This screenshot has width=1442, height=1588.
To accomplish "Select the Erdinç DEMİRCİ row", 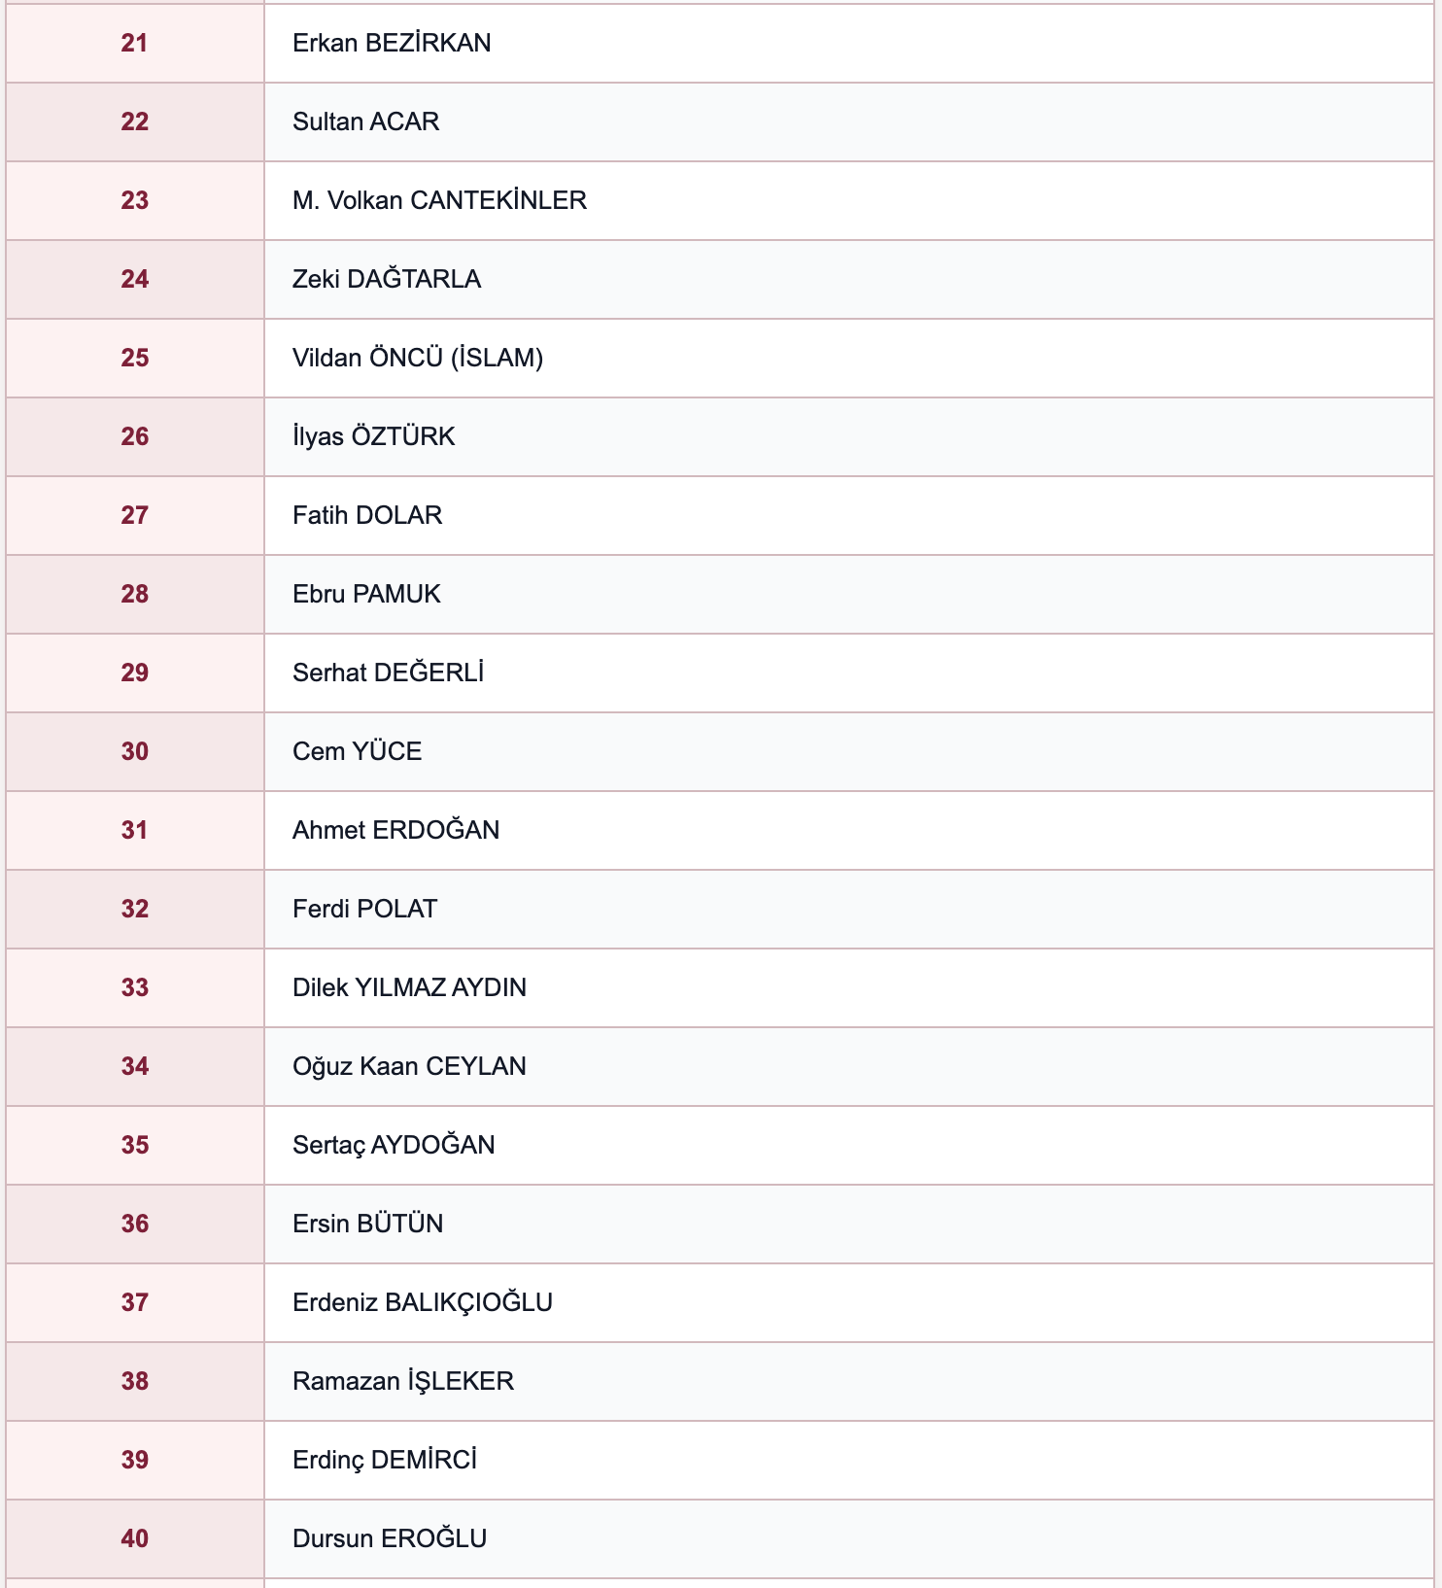I will 719,1460.
